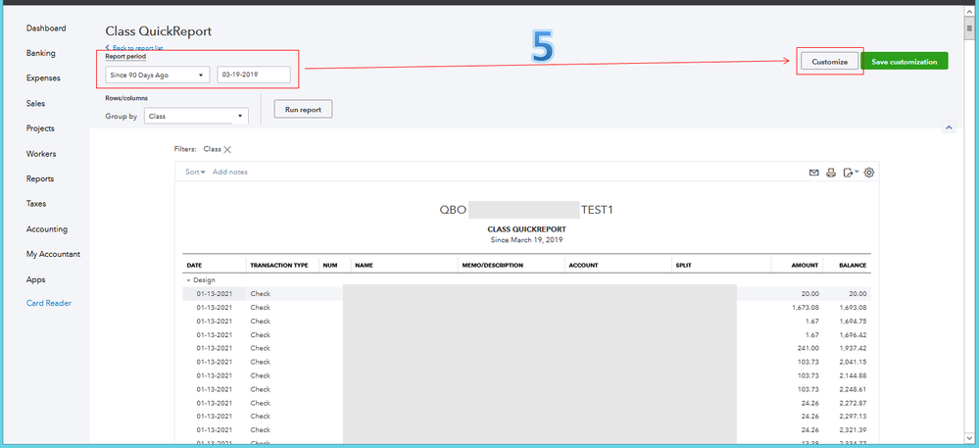Open Reports in the sidebar

[x=40, y=178]
